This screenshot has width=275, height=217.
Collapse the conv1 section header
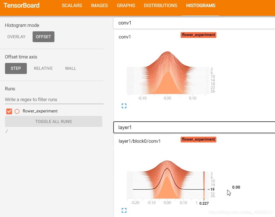tap(194, 23)
